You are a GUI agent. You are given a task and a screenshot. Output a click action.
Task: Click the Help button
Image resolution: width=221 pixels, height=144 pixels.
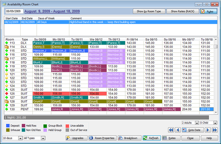tap(209, 138)
